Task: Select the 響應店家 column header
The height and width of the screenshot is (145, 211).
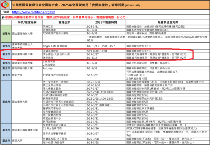Action: [64, 22]
